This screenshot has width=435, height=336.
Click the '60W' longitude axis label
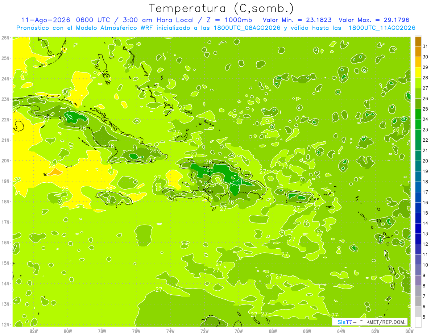pos(410,331)
